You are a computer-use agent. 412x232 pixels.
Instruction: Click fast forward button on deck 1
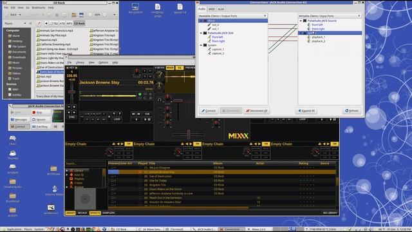(139, 114)
